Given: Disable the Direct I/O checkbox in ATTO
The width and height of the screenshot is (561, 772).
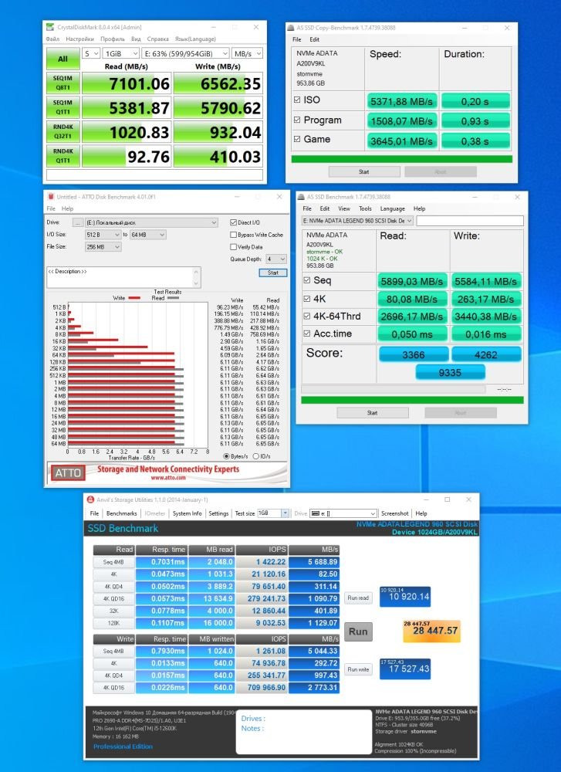Looking at the screenshot, I should 233,222.
